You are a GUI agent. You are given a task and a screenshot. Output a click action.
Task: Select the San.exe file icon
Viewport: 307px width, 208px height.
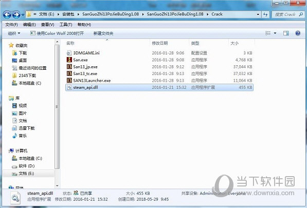click(x=69, y=60)
